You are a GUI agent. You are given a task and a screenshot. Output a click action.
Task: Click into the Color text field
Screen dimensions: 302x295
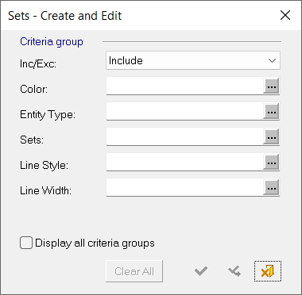(x=184, y=86)
